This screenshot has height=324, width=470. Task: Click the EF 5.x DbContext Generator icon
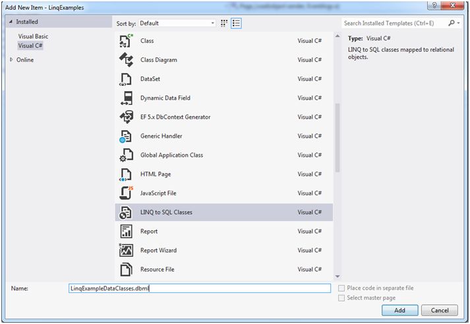pos(126,117)
